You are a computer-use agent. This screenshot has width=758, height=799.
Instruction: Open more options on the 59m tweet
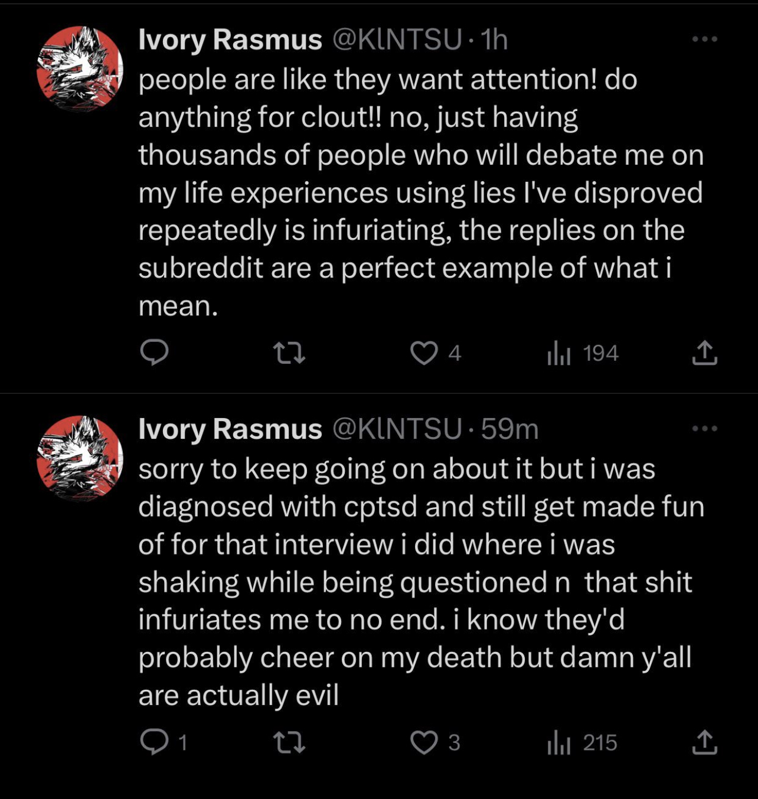tap(704, 428)
